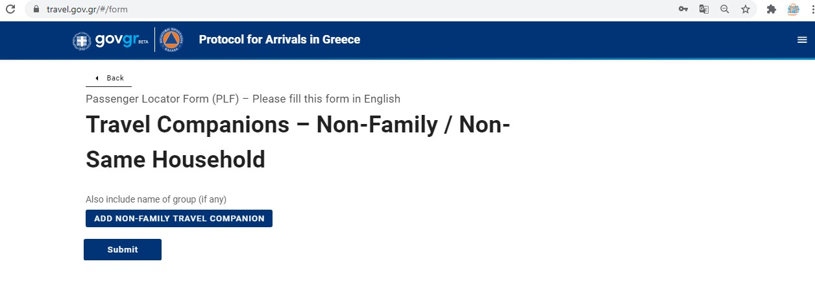The height and width of the screenshot is (296, 815).
Task: Open the zoom magnifier icon in address bar
Action: coord(725,9)
